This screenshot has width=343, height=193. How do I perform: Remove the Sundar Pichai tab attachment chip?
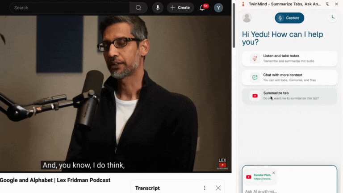click(273, 173)
